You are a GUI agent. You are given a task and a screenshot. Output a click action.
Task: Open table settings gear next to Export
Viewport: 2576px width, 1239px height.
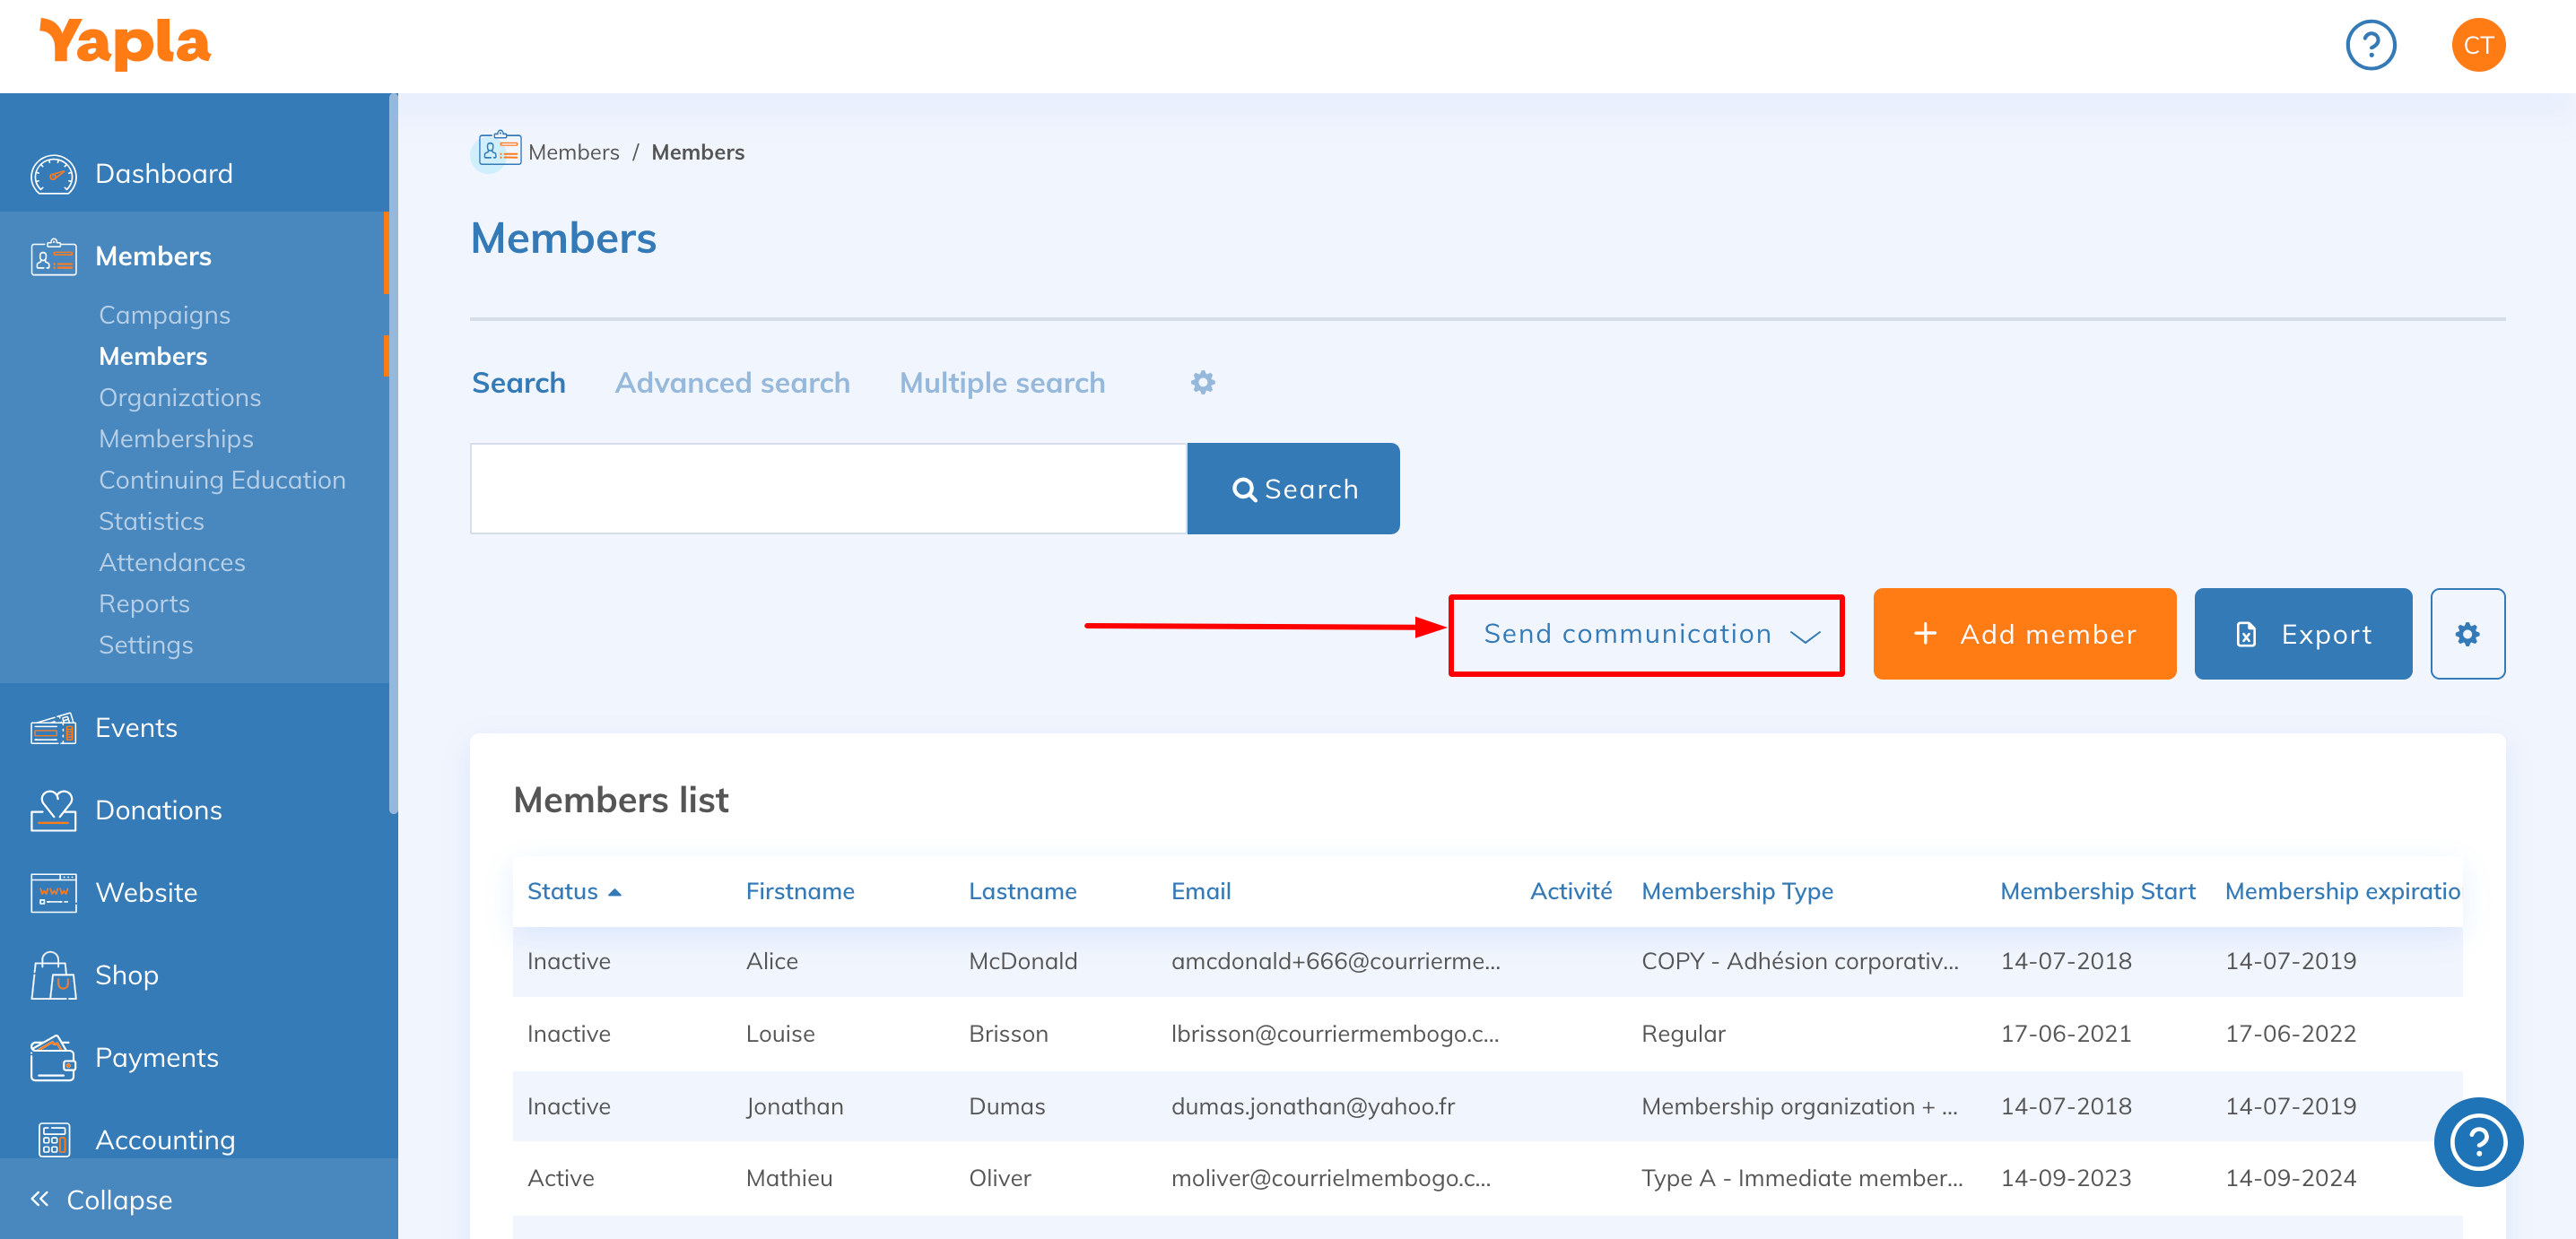2467,635
